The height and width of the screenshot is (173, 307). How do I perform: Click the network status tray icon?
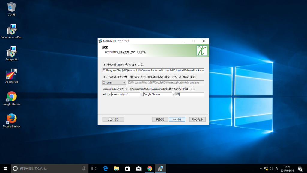tap(266, 169)
